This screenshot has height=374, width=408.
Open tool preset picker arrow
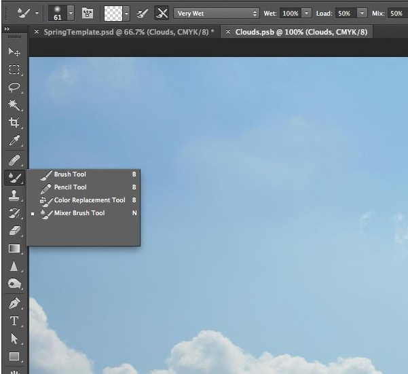(37, 13)
